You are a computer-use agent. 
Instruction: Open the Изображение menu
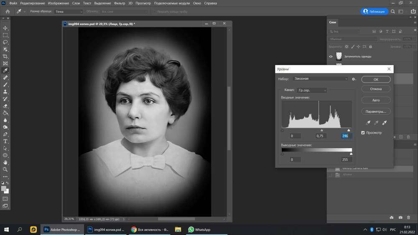tap(59, 3)
